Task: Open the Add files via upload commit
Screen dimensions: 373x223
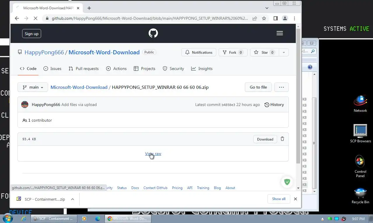Action: [x=79, y=105]
